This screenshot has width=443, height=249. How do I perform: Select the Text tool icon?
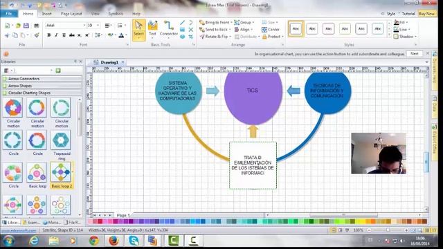(x=152, y=26)
